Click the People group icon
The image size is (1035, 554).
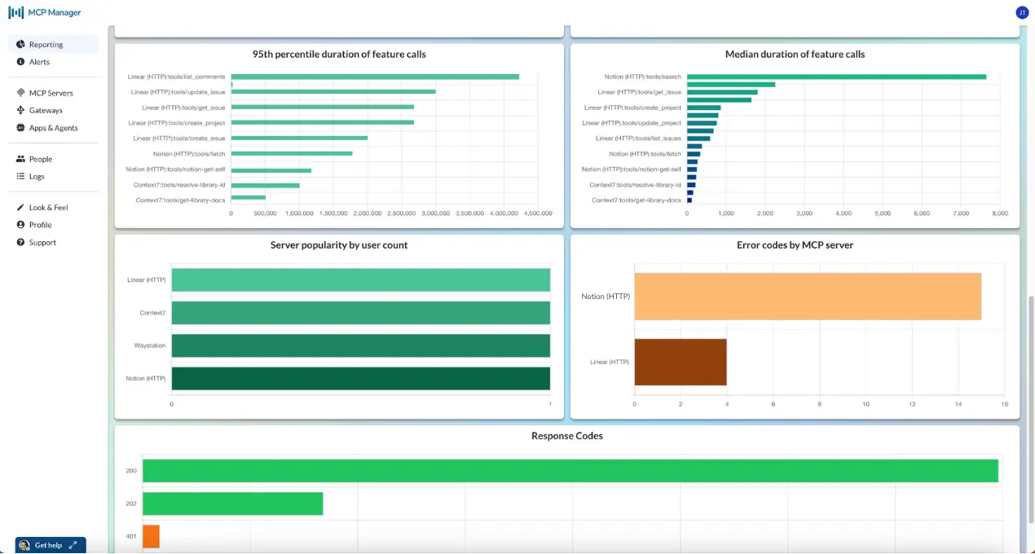20,159
